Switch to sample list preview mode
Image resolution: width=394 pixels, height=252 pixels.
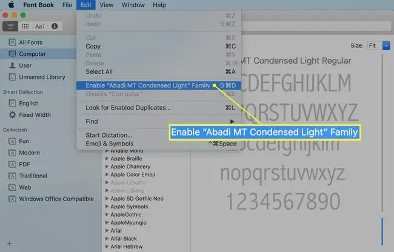(10, 26)
